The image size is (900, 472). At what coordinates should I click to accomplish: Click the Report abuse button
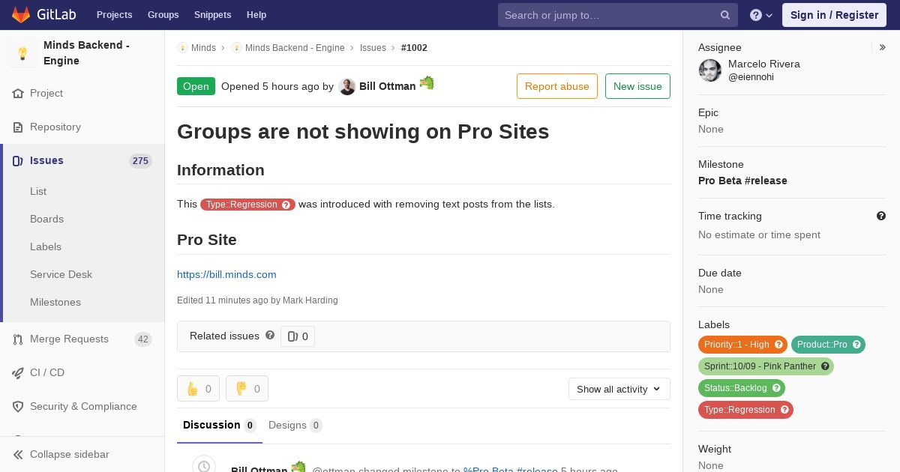pyautogui.click(x=557, y=86)
